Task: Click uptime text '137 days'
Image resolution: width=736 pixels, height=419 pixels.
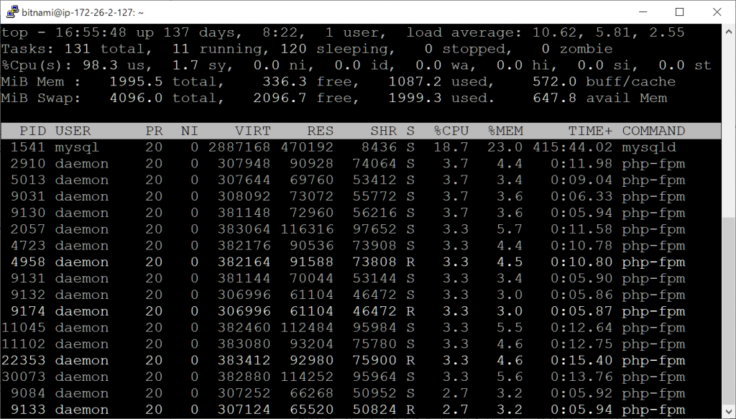Action: click(199, 32)
